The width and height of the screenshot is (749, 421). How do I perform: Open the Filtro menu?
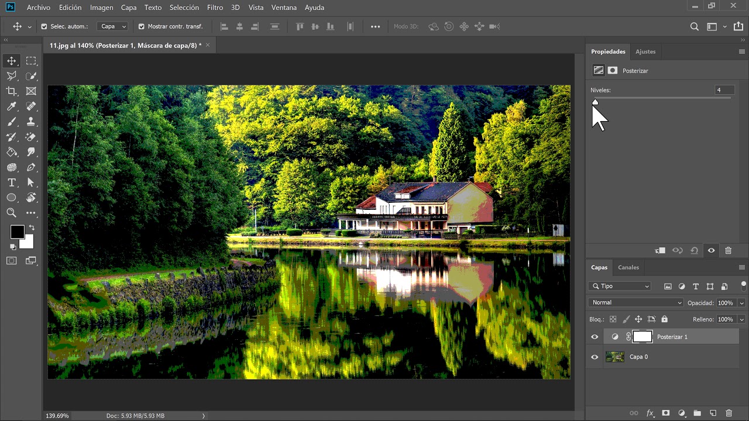[215, 8]
